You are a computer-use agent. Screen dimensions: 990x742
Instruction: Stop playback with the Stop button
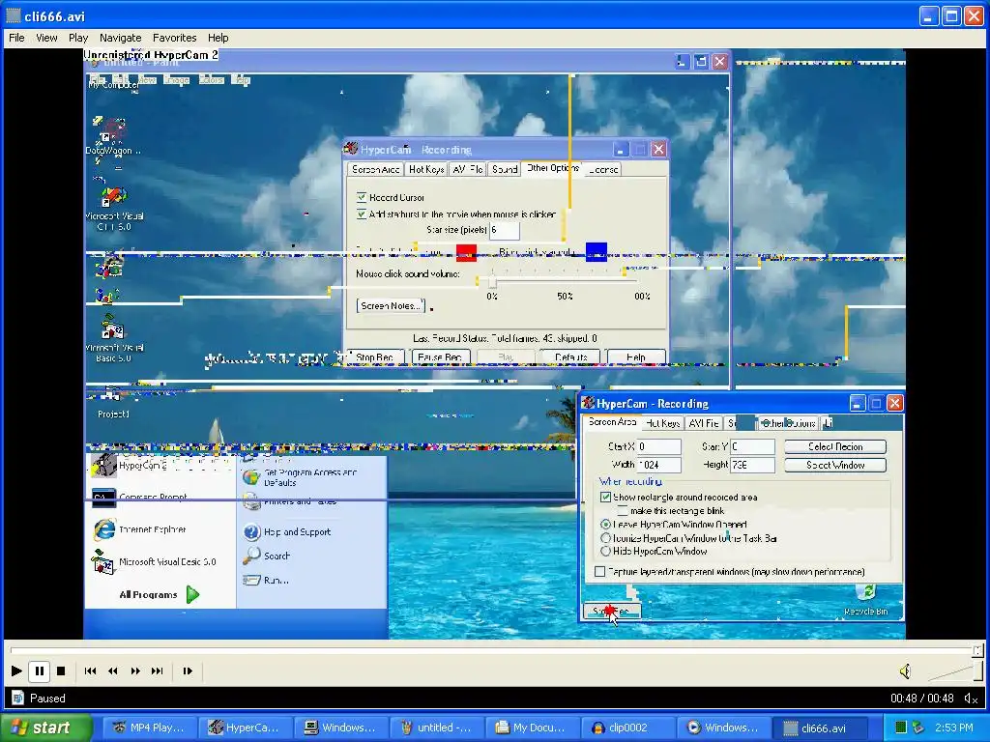pos(61,671)
